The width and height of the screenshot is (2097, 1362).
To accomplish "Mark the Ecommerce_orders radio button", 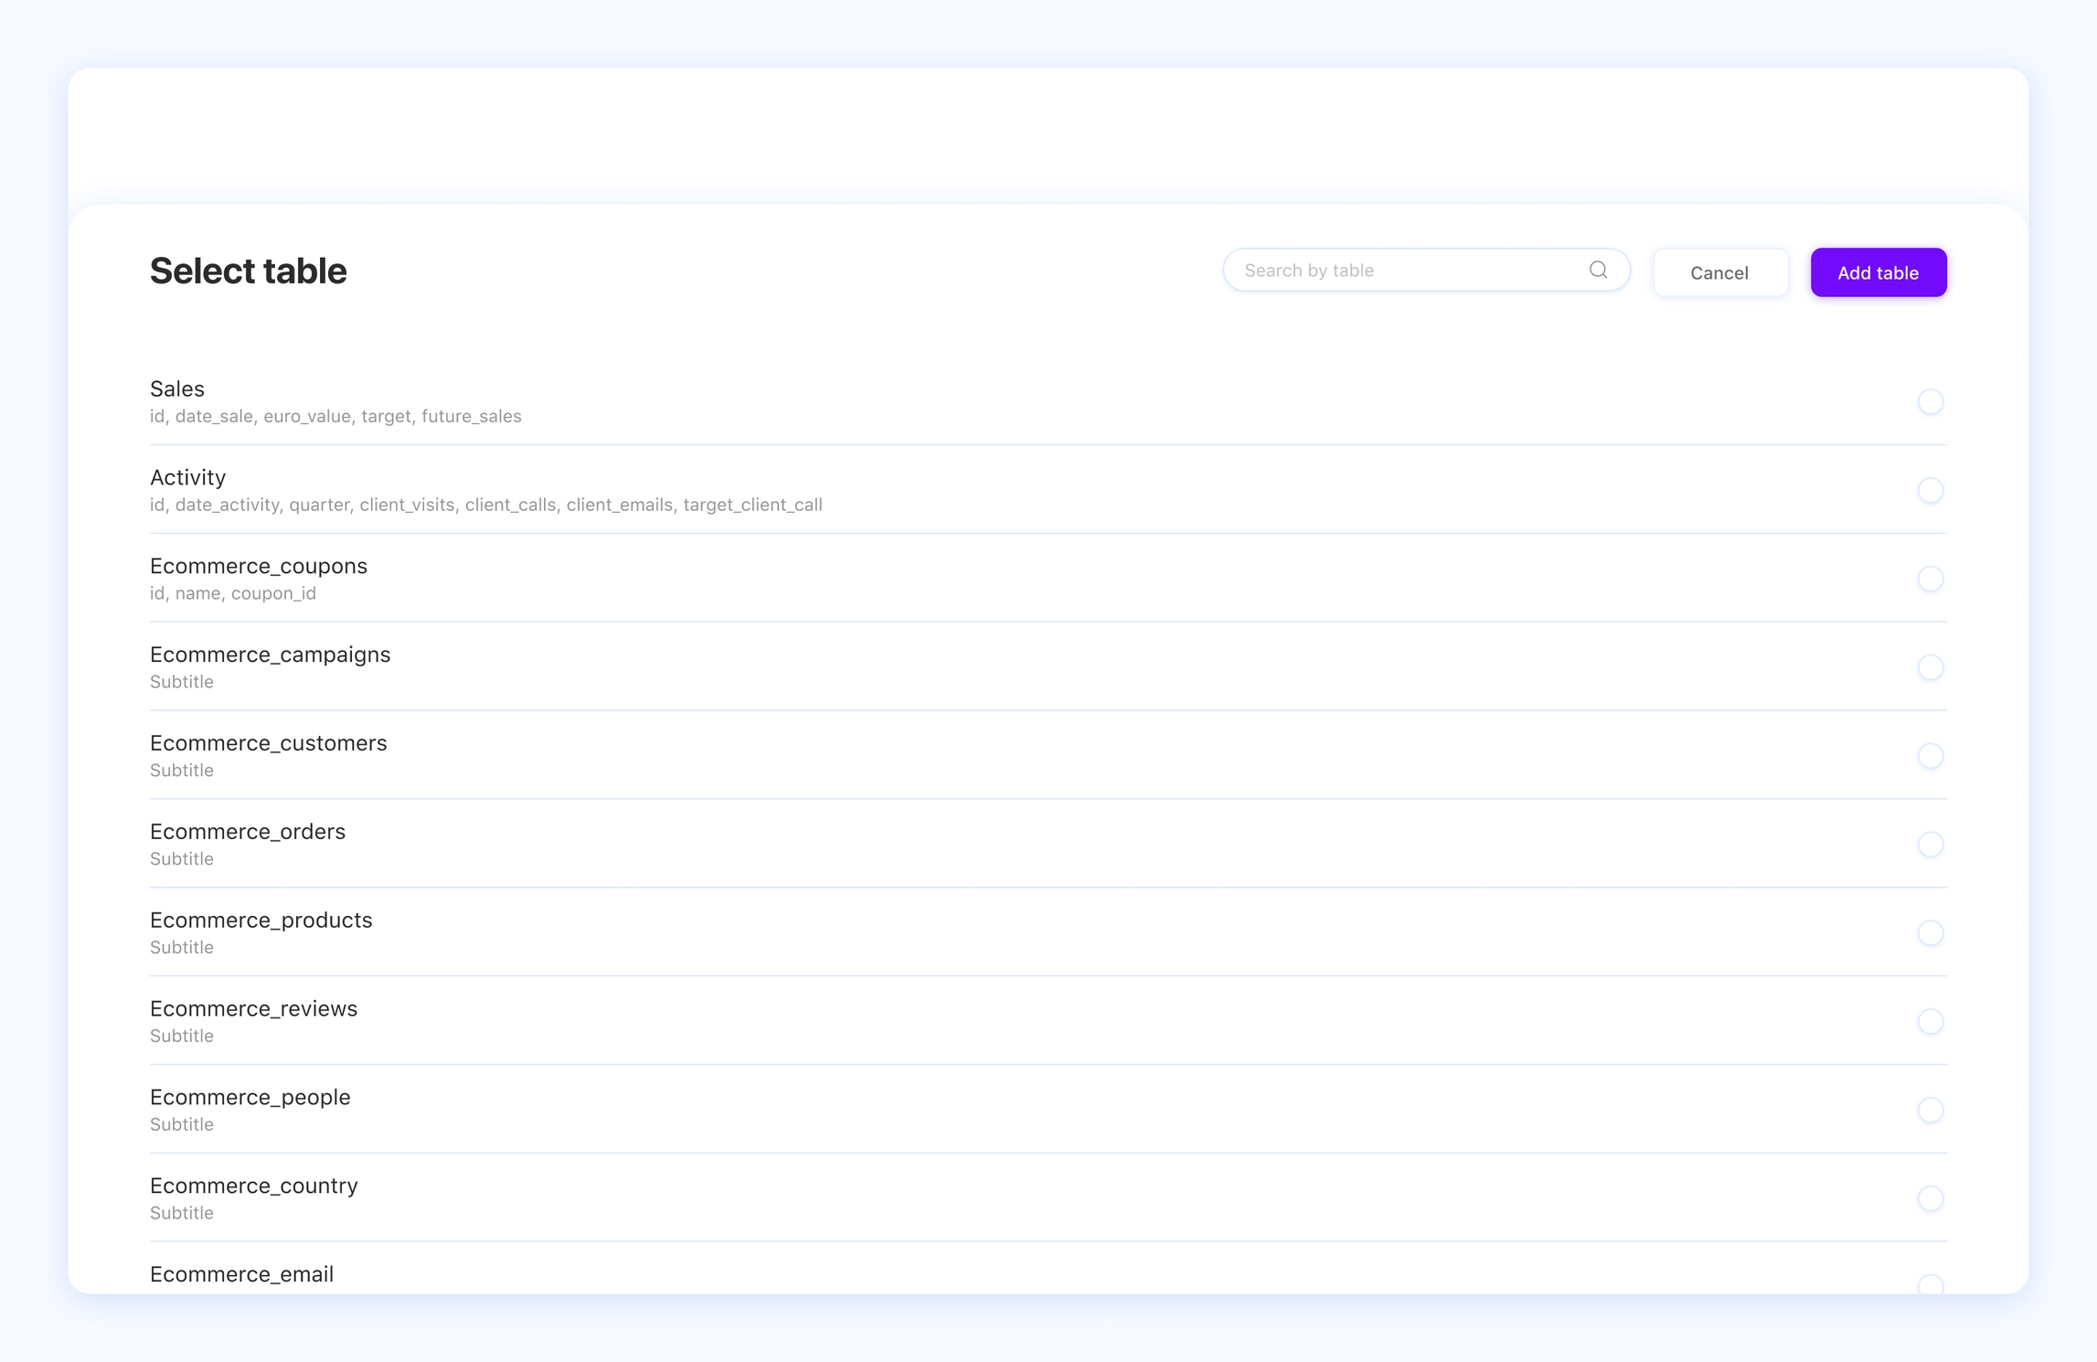I will pyautogui.click(x=1930, y=845).
